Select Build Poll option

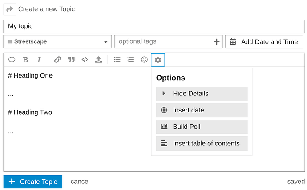pos(202,127)
